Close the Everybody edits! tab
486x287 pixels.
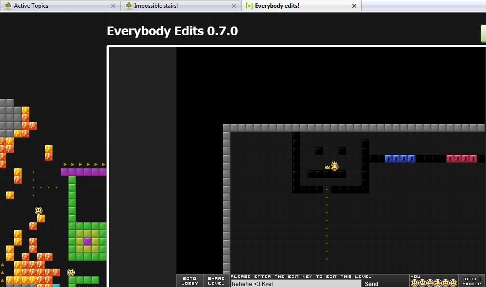(x=354, y=6)
